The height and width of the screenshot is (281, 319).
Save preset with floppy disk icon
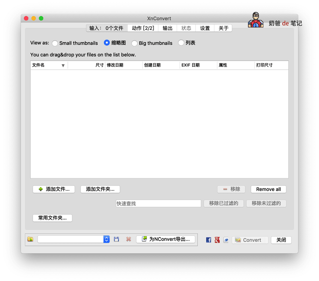[x=116, y=239]
